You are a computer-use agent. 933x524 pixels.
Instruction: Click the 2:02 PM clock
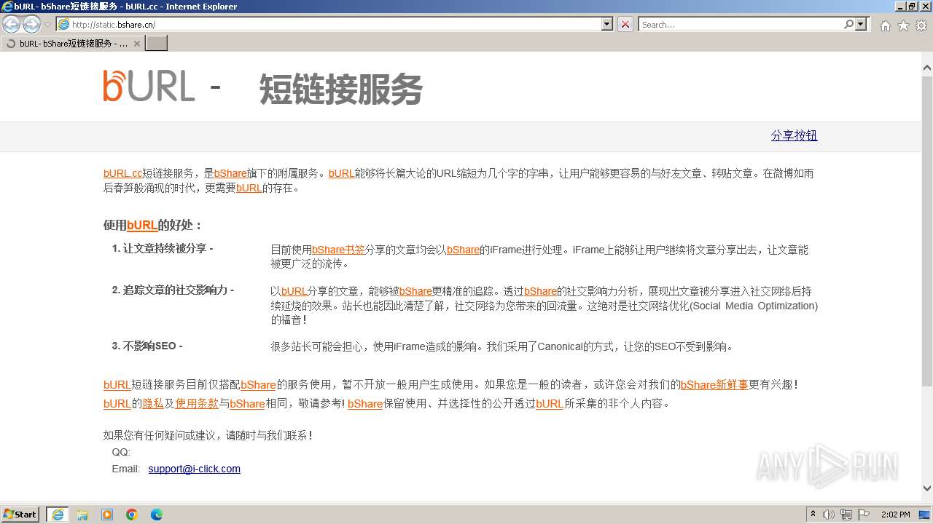click(895, 515)
